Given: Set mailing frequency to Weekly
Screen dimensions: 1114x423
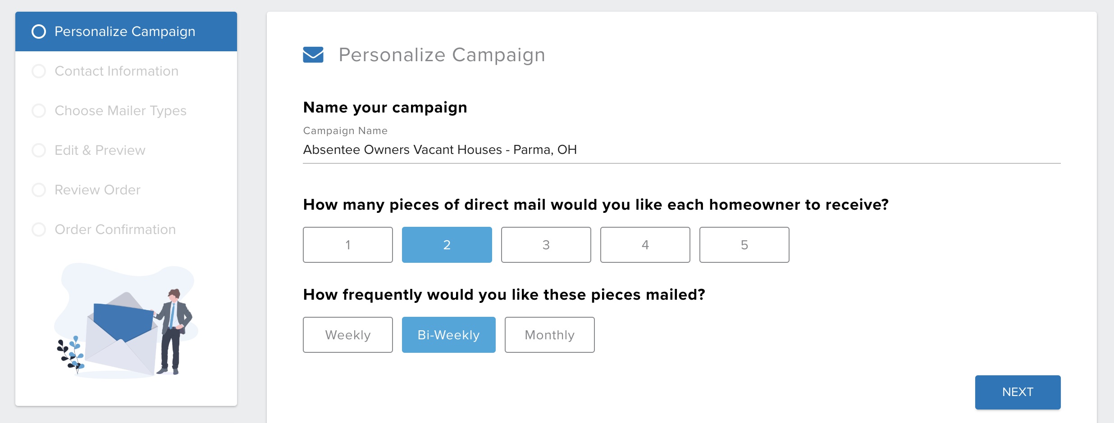Looking at the screenshot, I should [x=348, y=335].
